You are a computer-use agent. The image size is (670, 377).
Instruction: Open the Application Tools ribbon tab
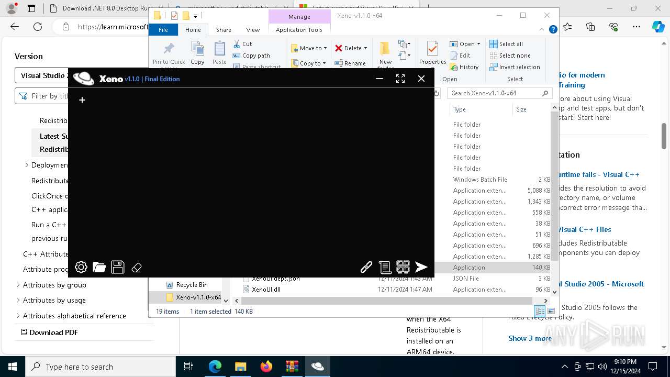click(x=299, y=30)
